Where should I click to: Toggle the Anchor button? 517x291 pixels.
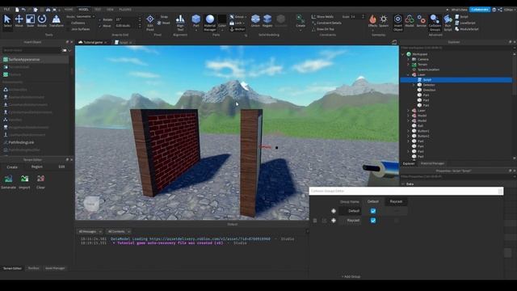237,29
